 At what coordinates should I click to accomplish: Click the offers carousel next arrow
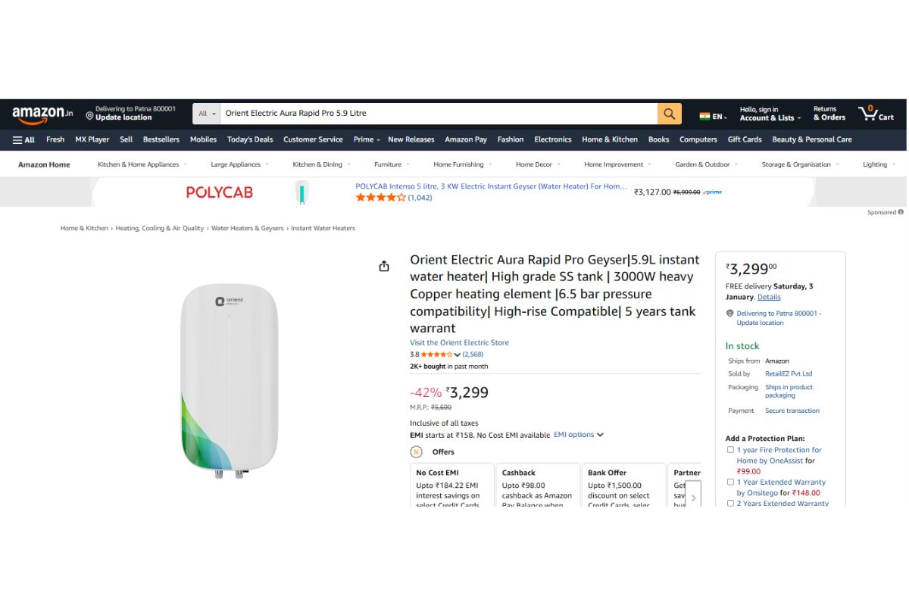[692, 498]
